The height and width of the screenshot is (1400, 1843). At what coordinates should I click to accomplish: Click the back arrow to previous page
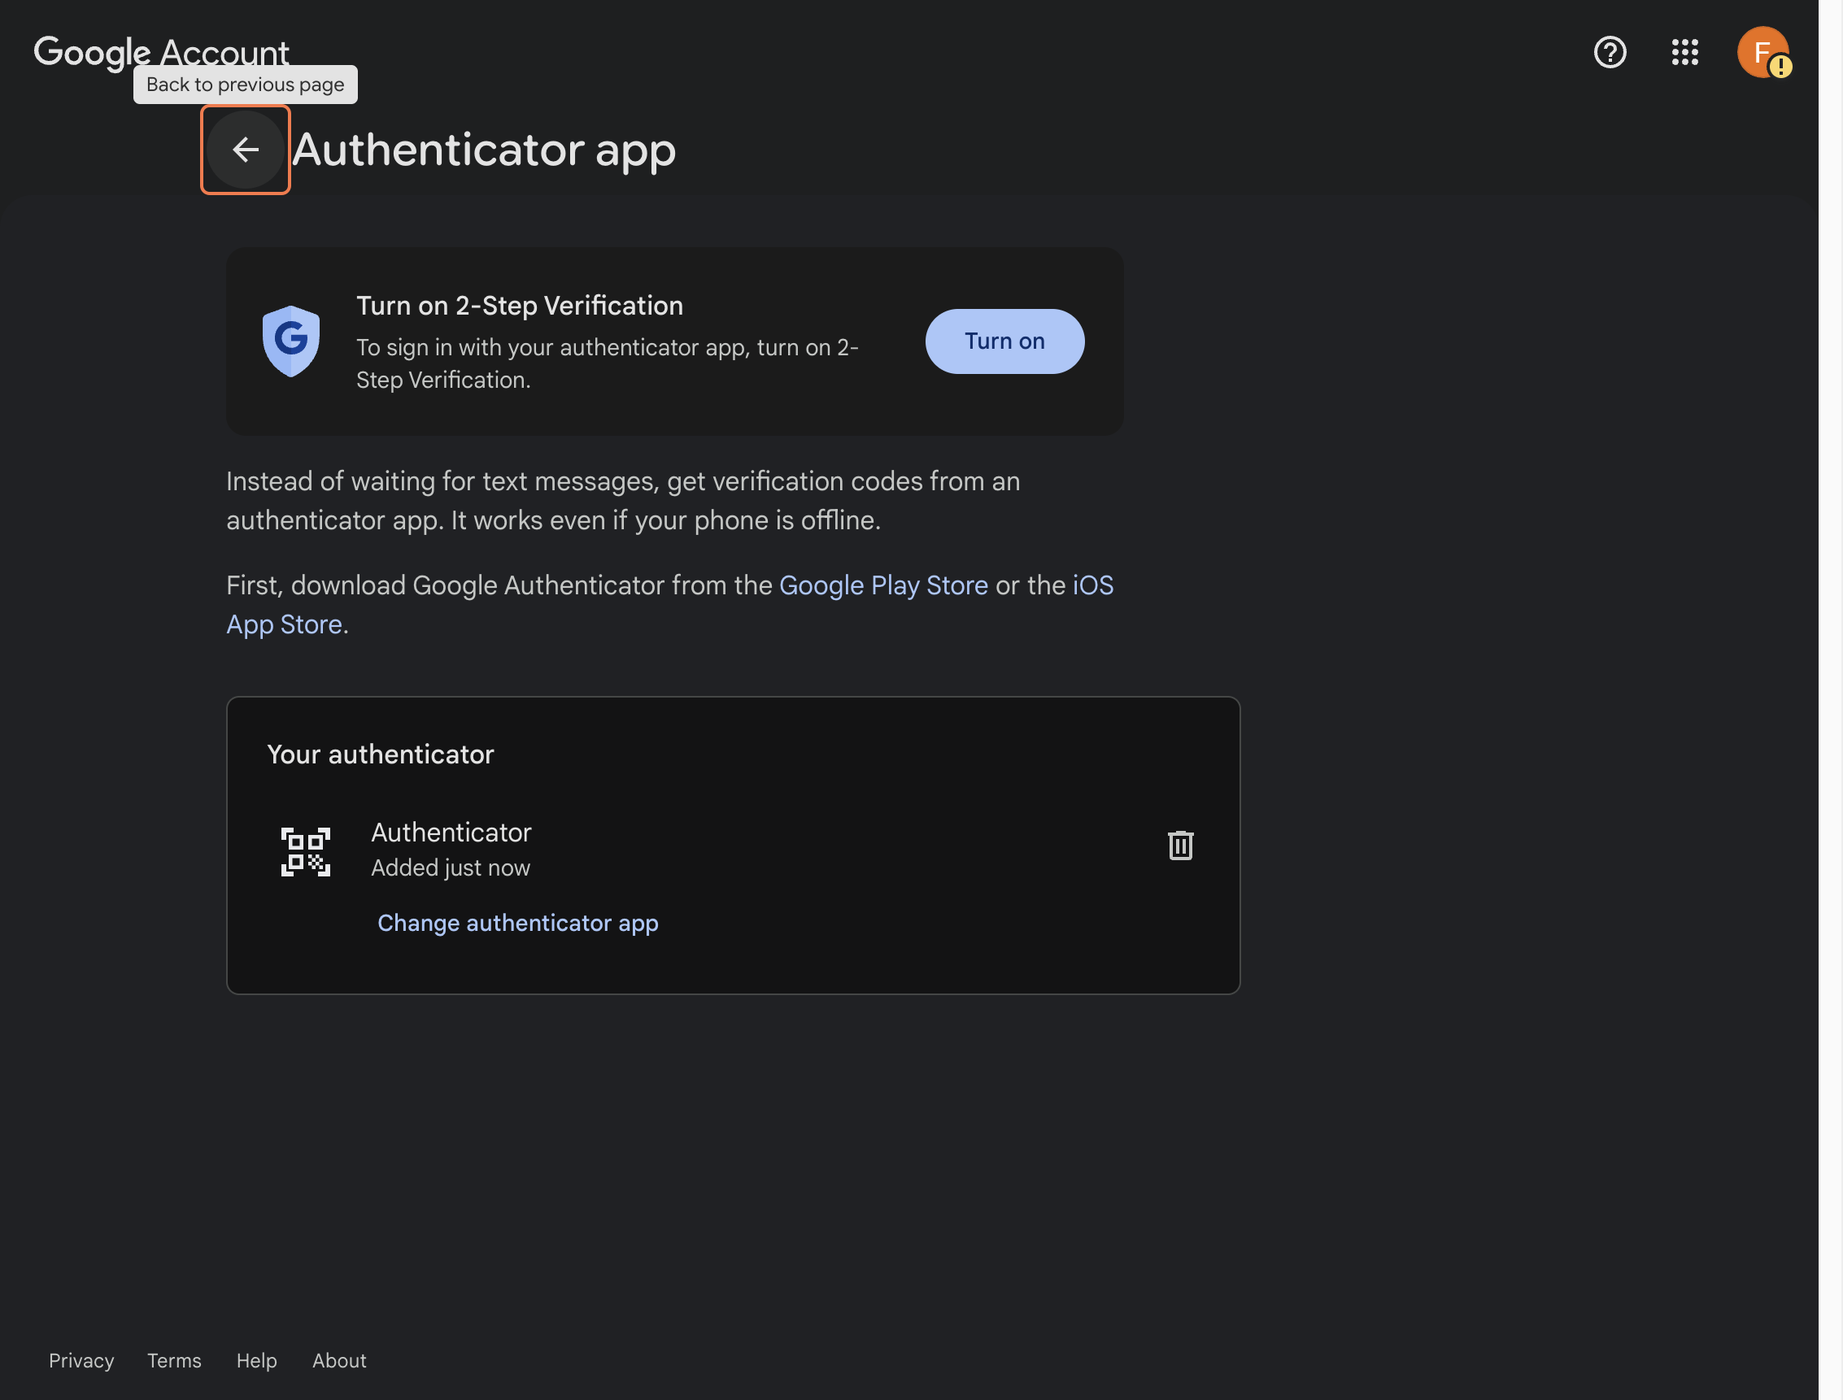pos(245,150)
